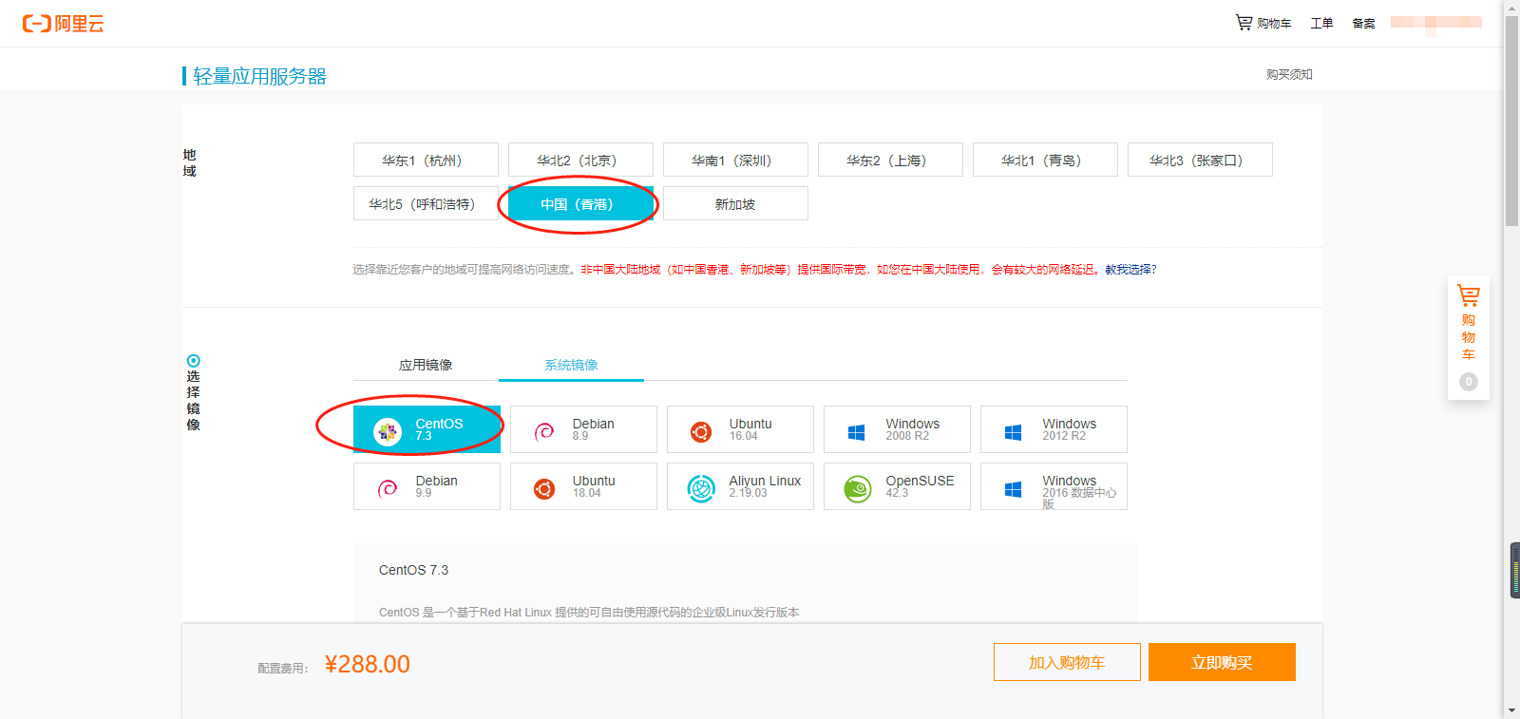
Task: Open the Aliyun logo home link
Action: [x=63, y=24]
